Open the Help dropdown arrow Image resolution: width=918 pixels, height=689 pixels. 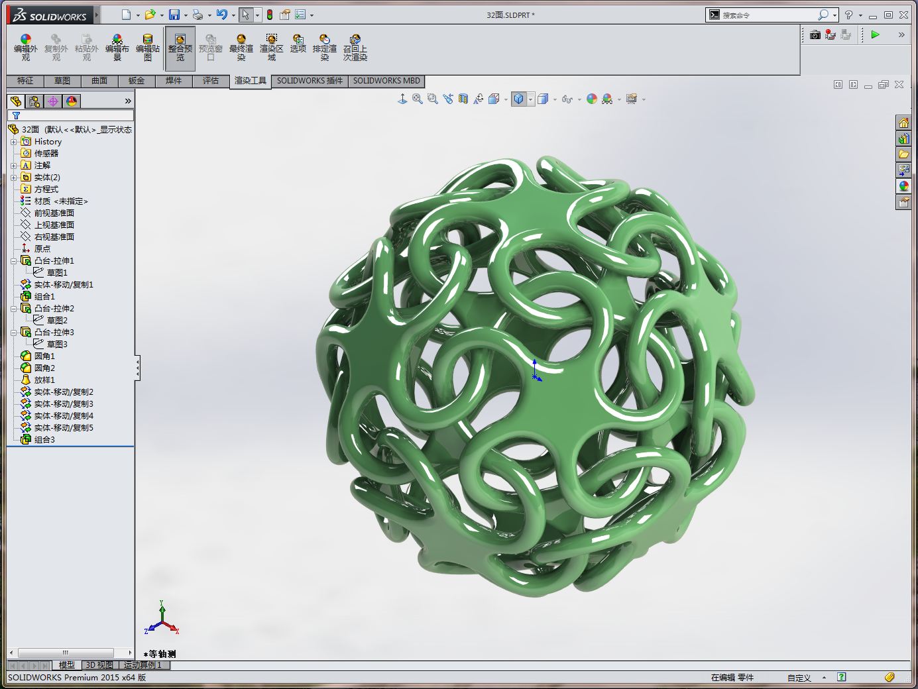(860, 15)
